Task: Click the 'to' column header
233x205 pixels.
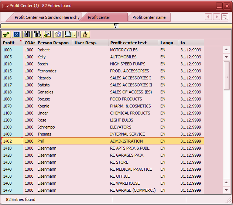Action: (191, 43)
